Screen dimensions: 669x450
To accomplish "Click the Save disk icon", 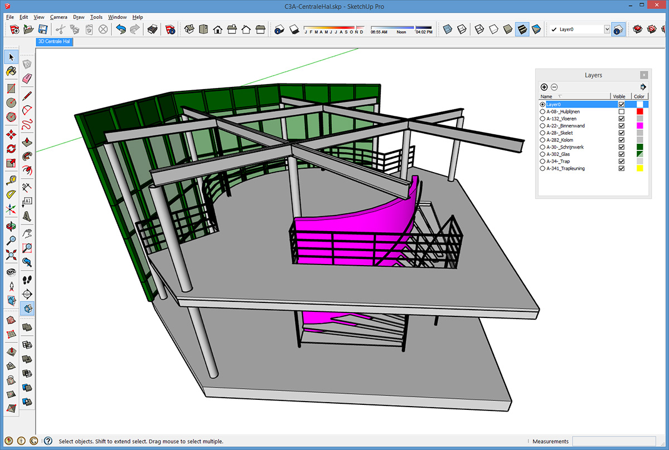I will tap(42, 29).
